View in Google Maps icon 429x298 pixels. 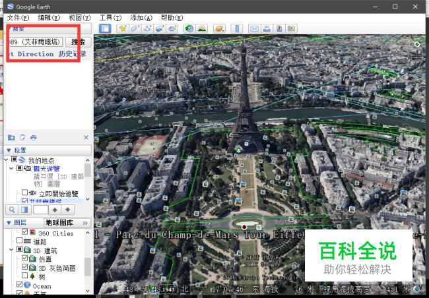tap(291, 28)
